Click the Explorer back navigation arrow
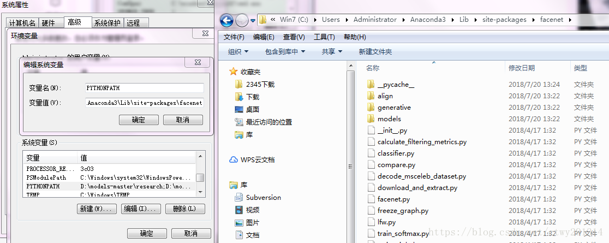This screenshot has width=609, height=243. click(227, 20)
